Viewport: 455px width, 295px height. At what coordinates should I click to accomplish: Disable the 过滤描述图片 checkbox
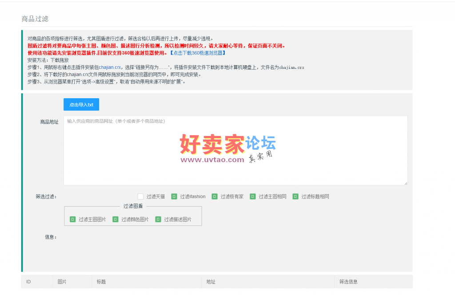tap(158, 219)
